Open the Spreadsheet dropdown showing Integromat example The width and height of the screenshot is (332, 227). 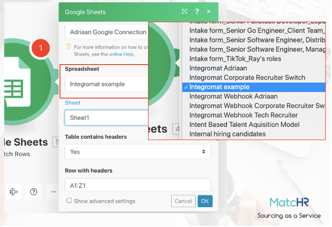(105, 84)
